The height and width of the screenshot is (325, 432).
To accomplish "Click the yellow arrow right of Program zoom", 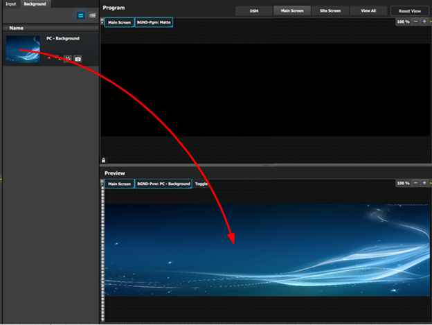I will coord(431,21).
